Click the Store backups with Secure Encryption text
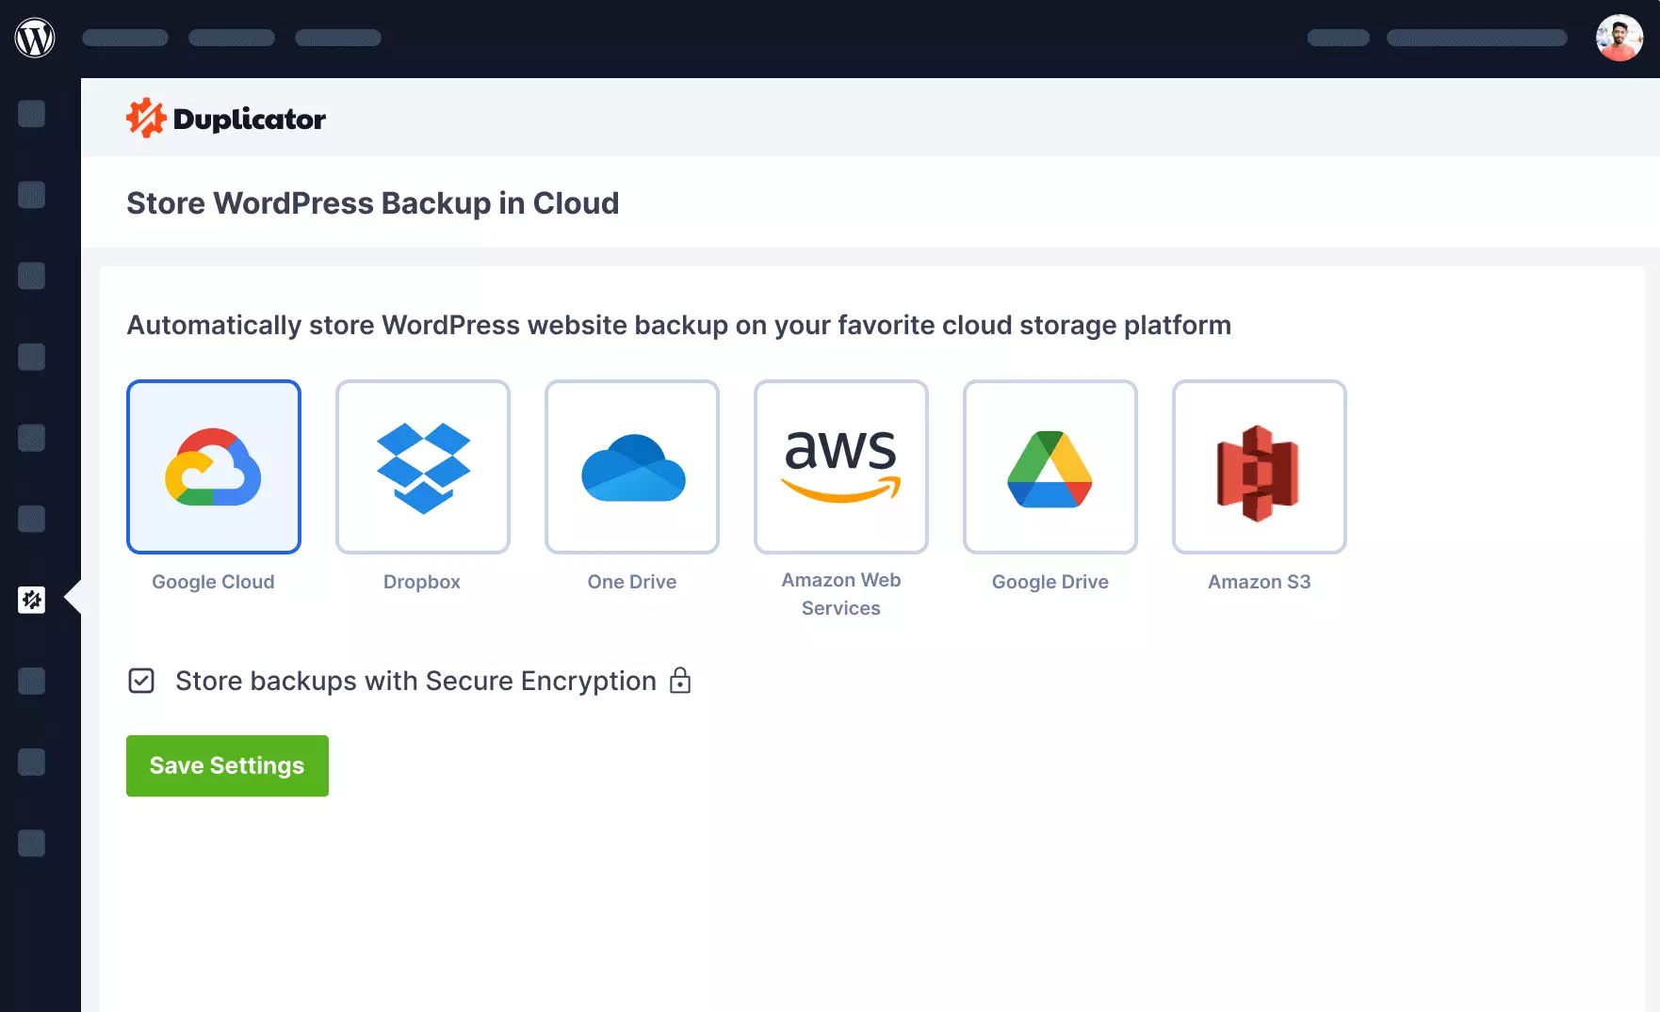Viewport: 1660px width, 1012px height. (415, 681)
